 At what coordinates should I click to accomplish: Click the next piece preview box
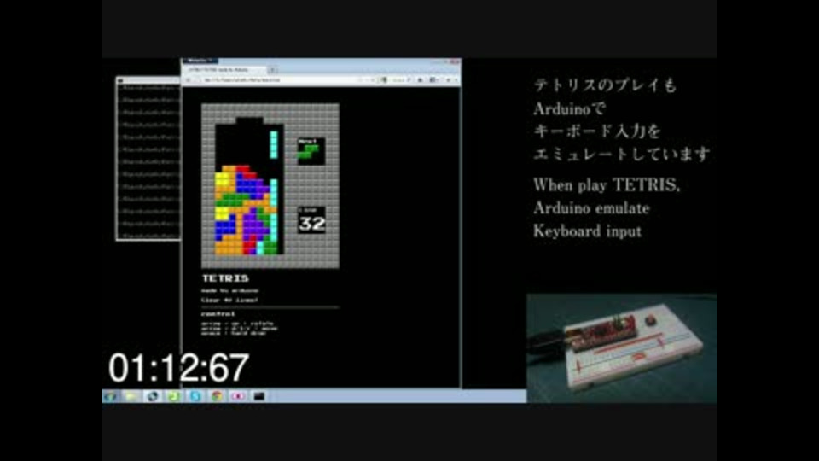tap(311, 151)
